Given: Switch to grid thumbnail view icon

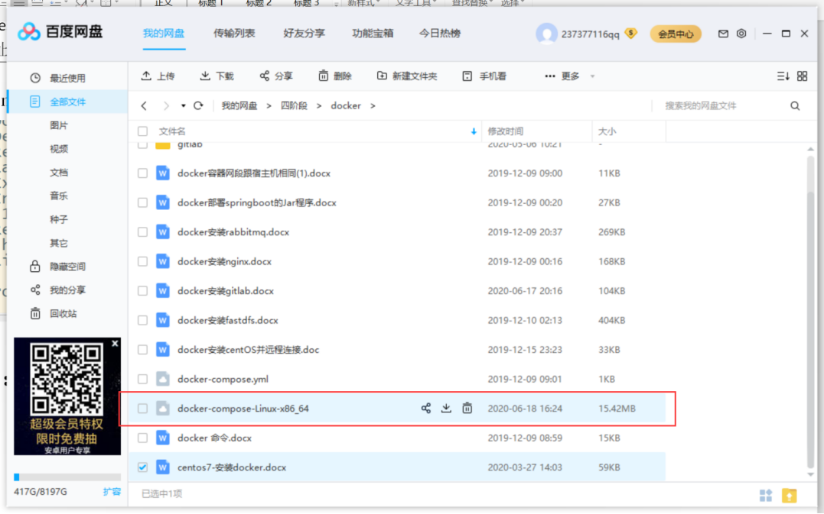Looking at the screenshot, I should 802,76.
